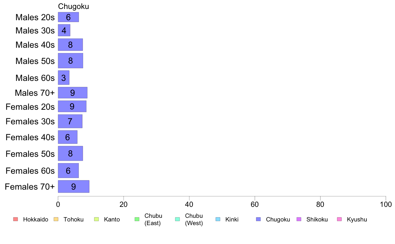Click the Chubu (East) green legend swatch
395x244 pixels.
pos(137,219)
